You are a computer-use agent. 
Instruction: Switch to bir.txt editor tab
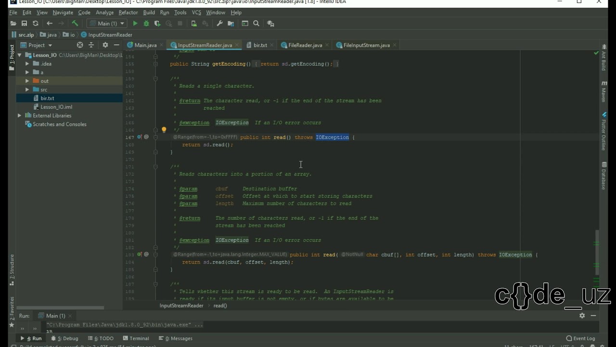260,45
